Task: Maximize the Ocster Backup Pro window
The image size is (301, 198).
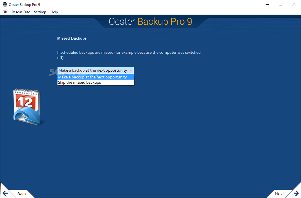Action: [280, 4]
